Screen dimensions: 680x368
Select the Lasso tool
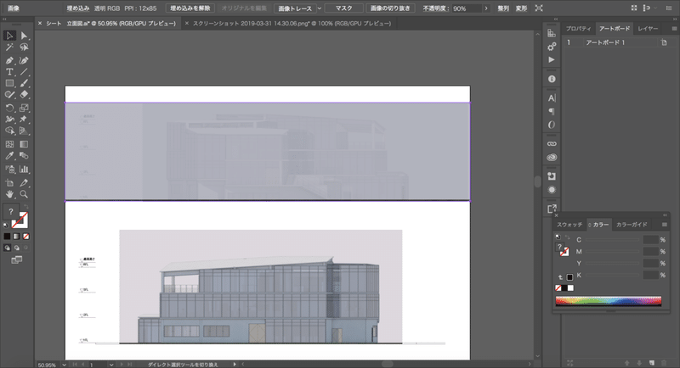pyautogui.click(x=24, y=47)
